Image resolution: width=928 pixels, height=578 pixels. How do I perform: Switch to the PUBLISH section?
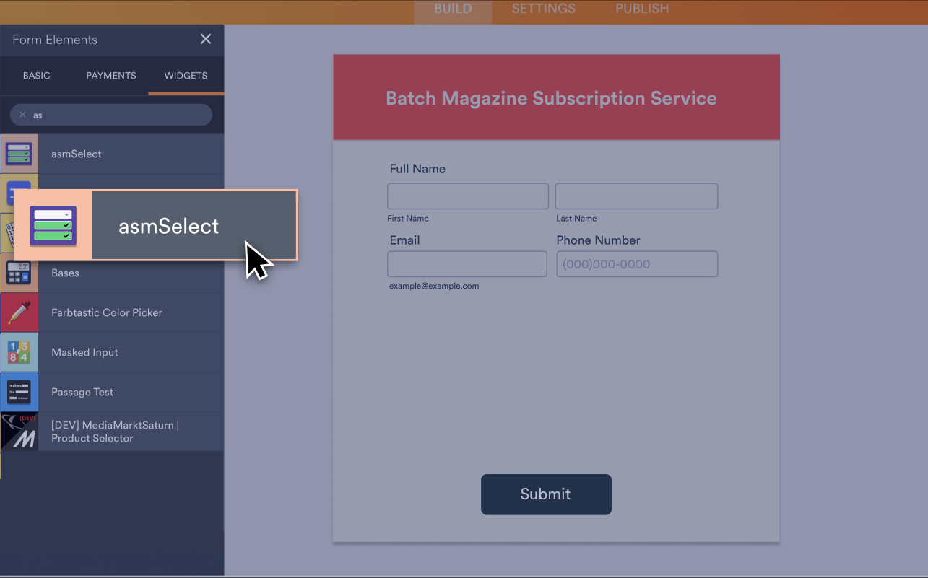pos(641,9)
